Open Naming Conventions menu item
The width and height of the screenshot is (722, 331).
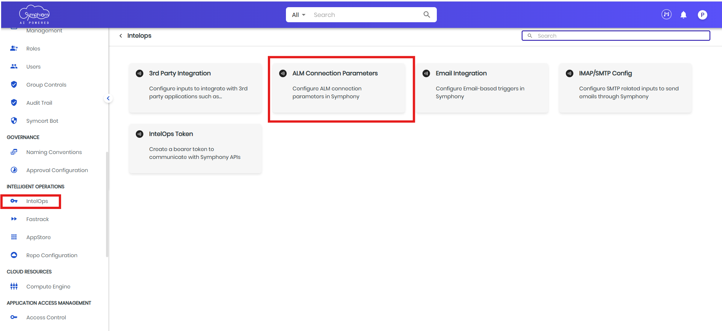point(54,152)
